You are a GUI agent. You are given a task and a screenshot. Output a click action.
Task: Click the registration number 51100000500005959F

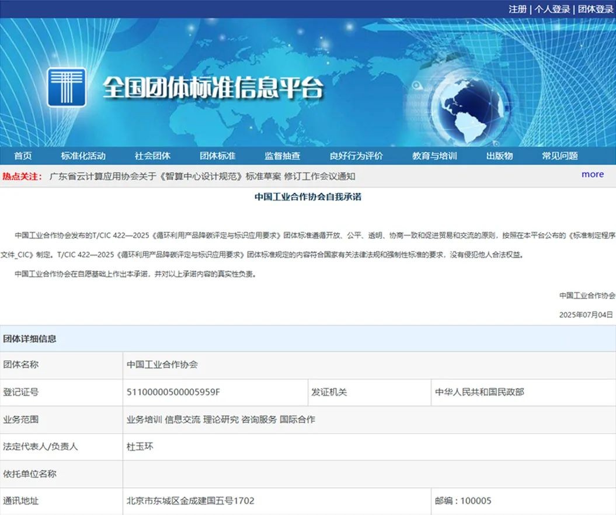coord(173,392)
